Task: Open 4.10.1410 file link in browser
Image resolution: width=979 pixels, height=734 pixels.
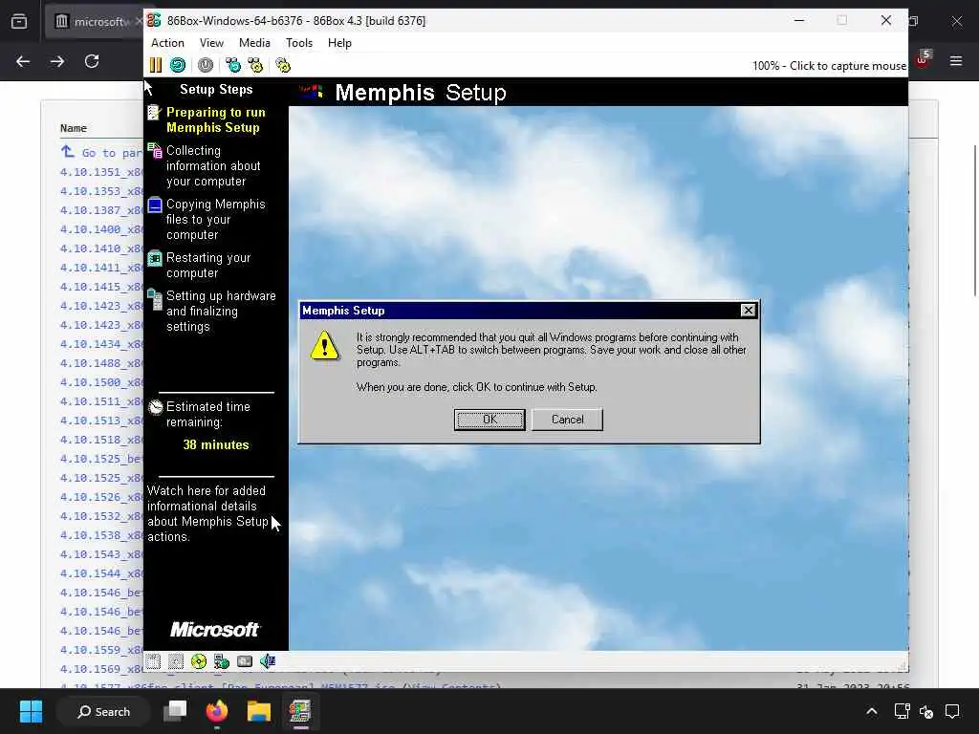Action: point(101,248)
